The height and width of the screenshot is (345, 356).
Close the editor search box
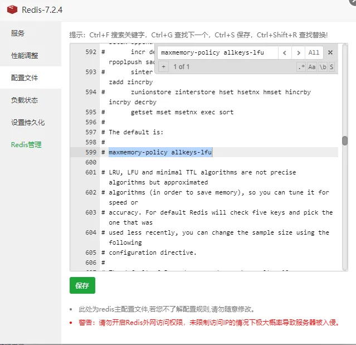(x=330, y=53)
